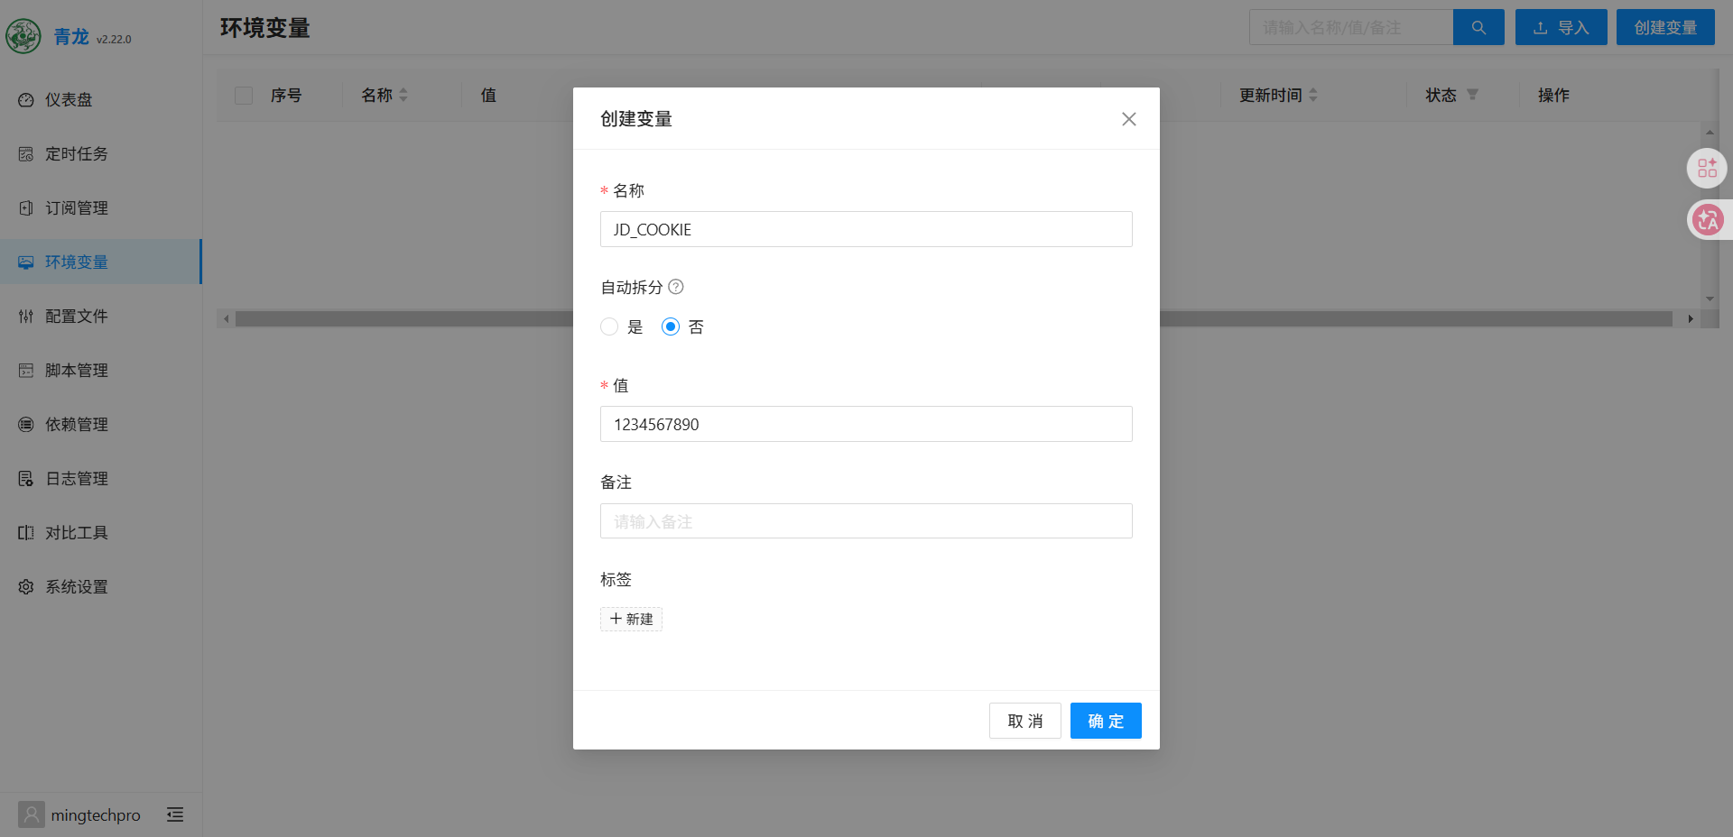This screenshot has height=837, width=1733.
Task: Open the 定时任务 scheduled tasks page
Action: pyautogui.click(x=101, y=153)
